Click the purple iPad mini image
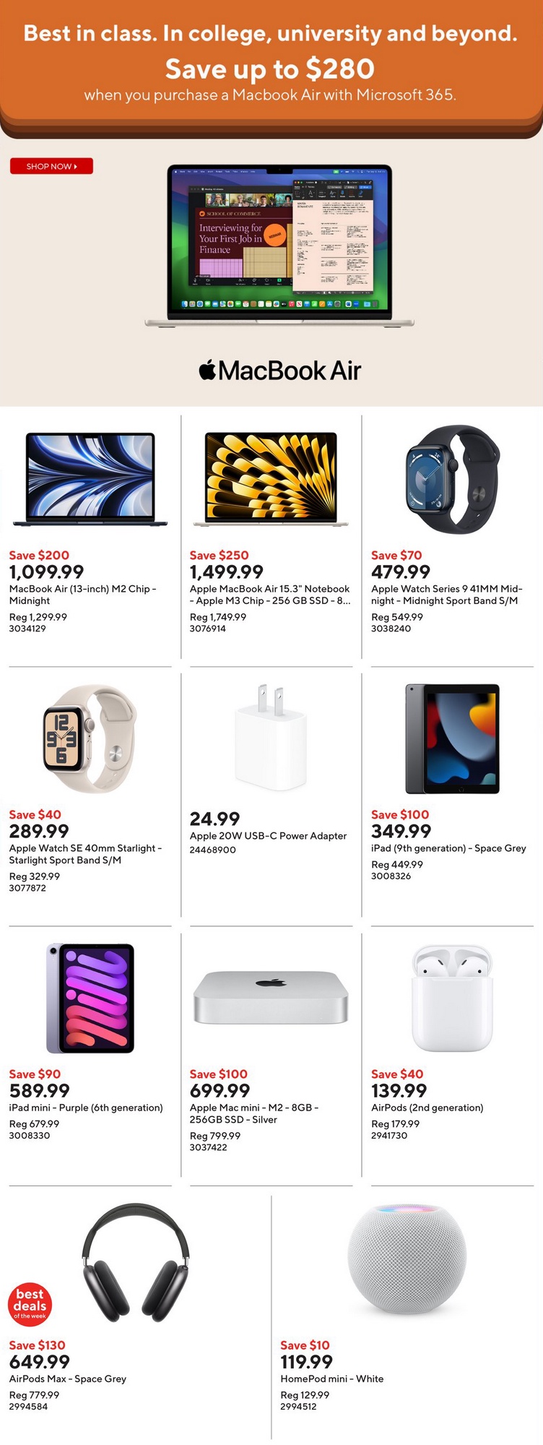The height and width of the screenshot is (1445, 543). click(x=90, y=998)
